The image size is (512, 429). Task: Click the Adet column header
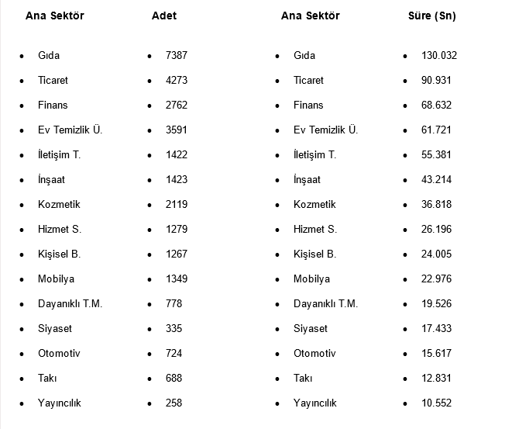(164, 16)
